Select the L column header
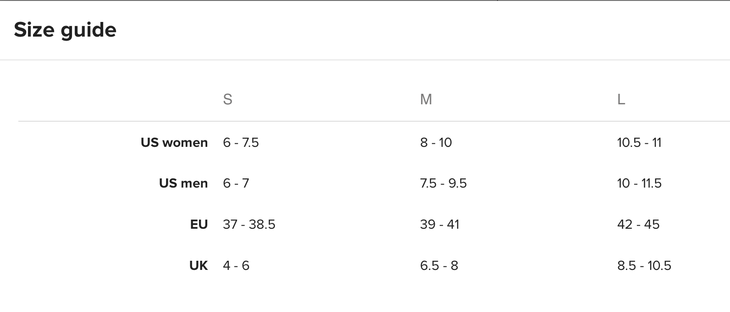 [x=621, y=99]
